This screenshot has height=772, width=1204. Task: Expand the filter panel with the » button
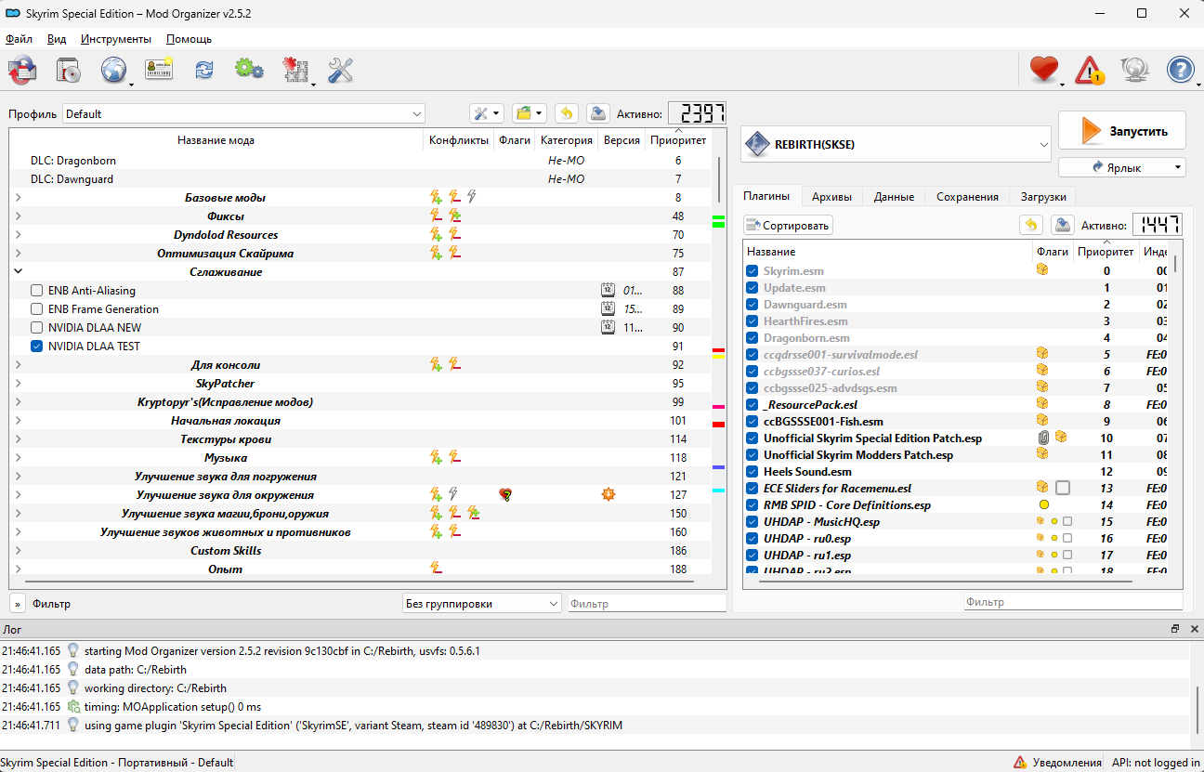[x=18, y=604]
